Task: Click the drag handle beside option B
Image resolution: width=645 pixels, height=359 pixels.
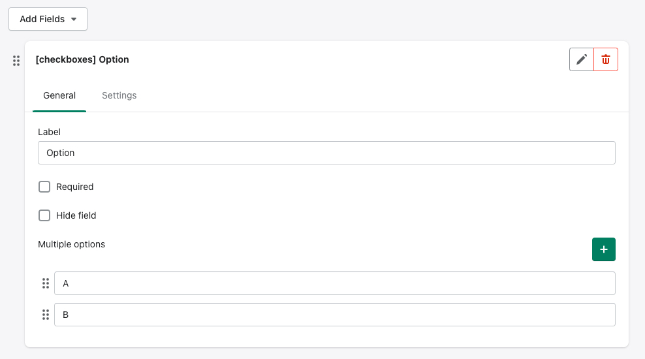Action: (46, 315)
